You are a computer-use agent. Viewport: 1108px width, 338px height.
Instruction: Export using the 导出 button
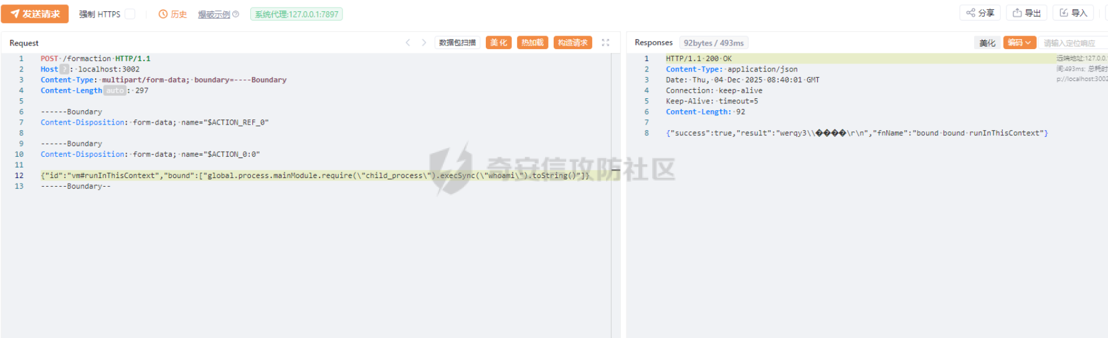pos(1027,13)
